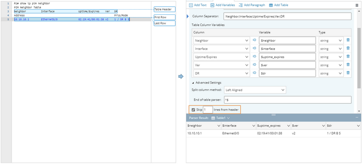Click the large blue parse arrow
This screenshot has width=363, height=164.
181,77
